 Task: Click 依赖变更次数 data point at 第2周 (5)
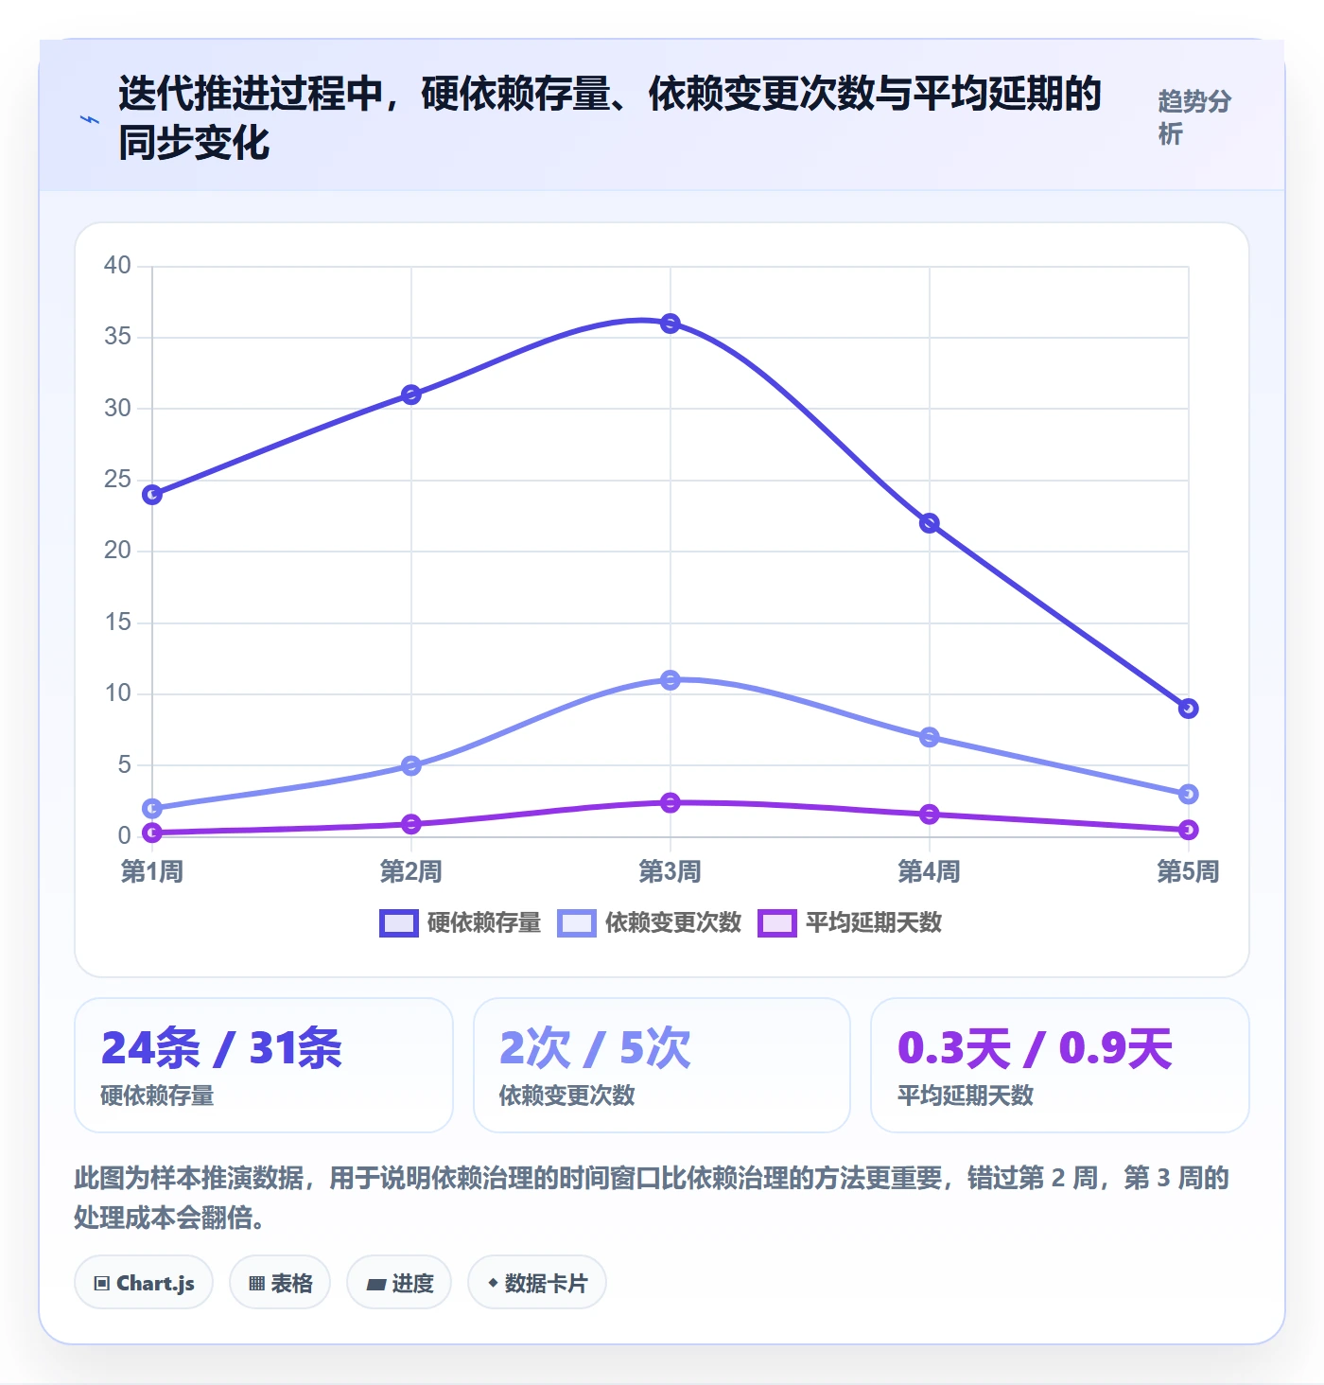point(411,765)
